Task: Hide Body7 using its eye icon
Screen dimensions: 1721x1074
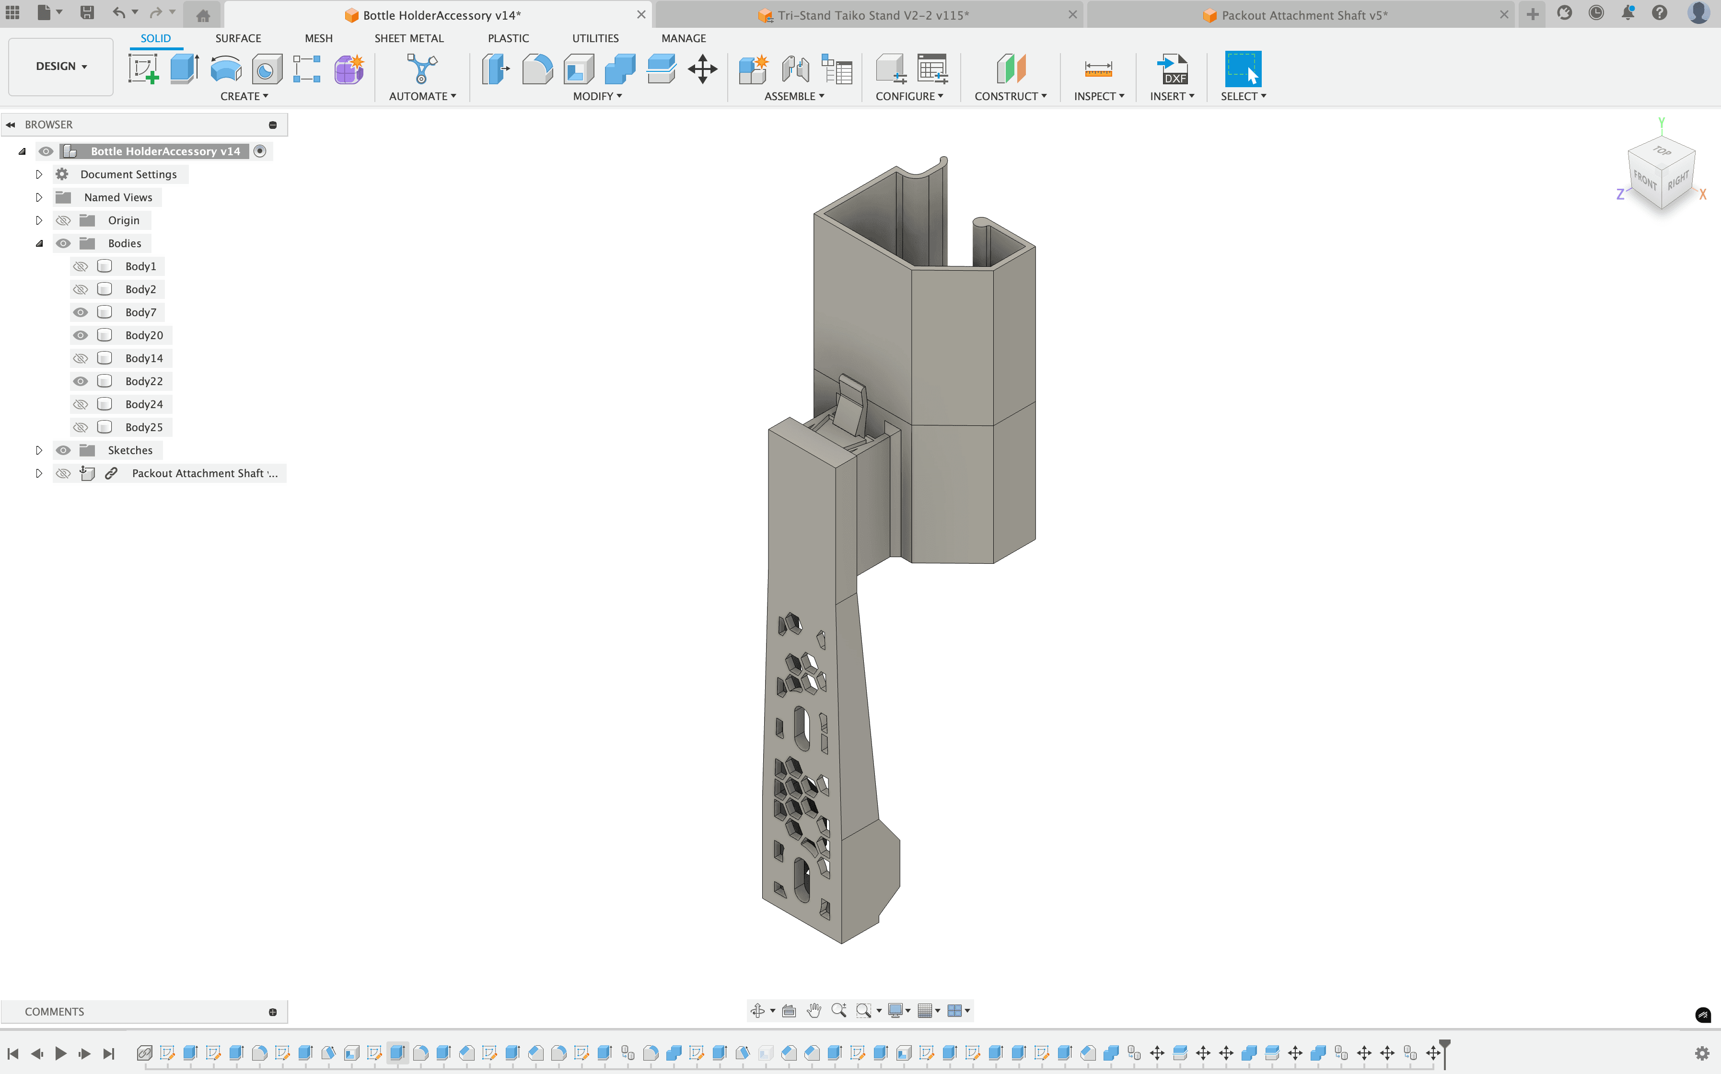Action: coord(81,312)
